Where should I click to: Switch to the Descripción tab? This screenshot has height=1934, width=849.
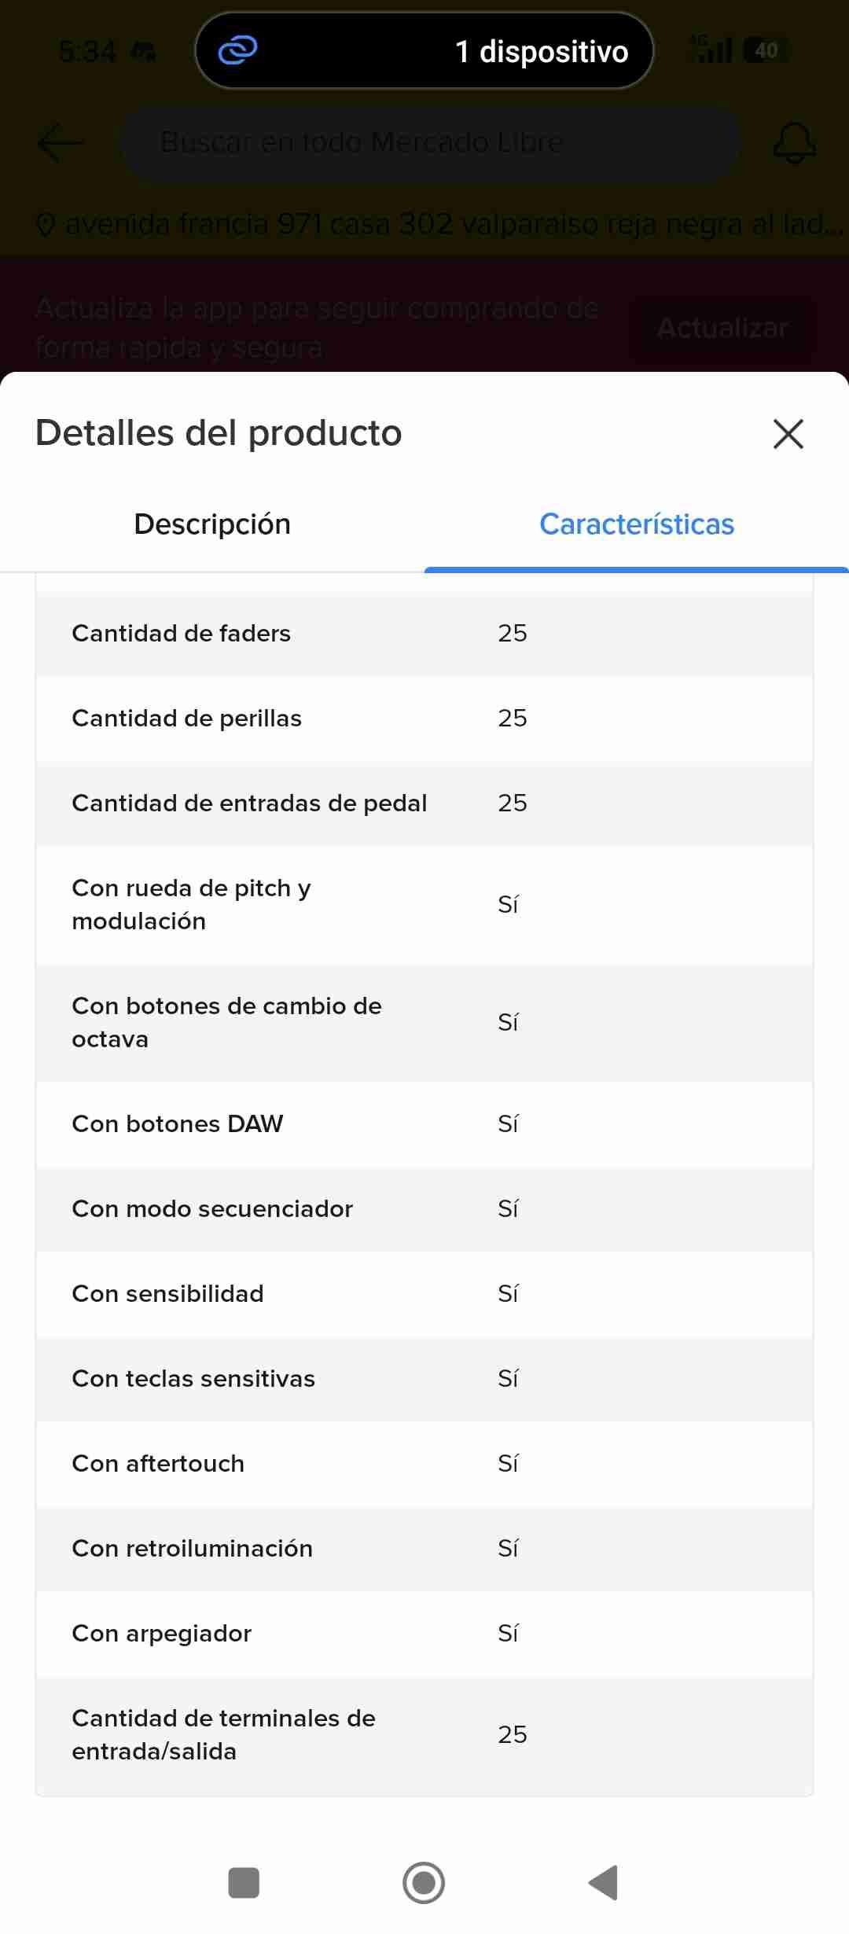212,524
